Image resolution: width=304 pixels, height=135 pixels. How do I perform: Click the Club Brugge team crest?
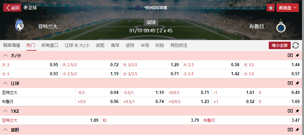click(x=280, y=26)
